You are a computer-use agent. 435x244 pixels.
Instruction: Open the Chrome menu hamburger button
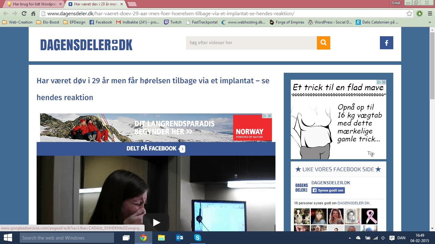tap(429, 13)
